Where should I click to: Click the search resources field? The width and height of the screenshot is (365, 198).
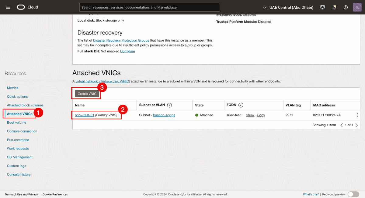[x=149, y=7]
